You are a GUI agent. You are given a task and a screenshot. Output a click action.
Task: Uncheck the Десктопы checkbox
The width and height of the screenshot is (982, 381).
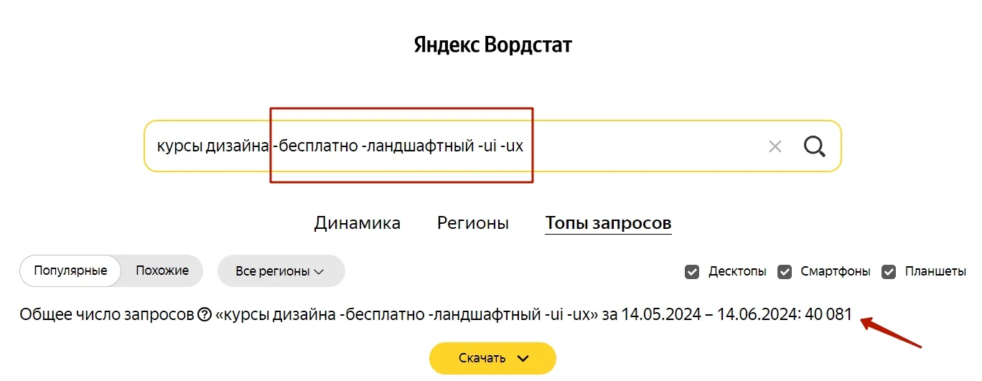[692, 272]
